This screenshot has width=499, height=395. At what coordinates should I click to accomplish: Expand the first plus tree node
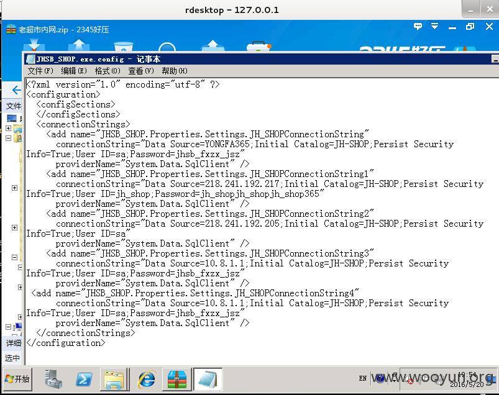9,128
